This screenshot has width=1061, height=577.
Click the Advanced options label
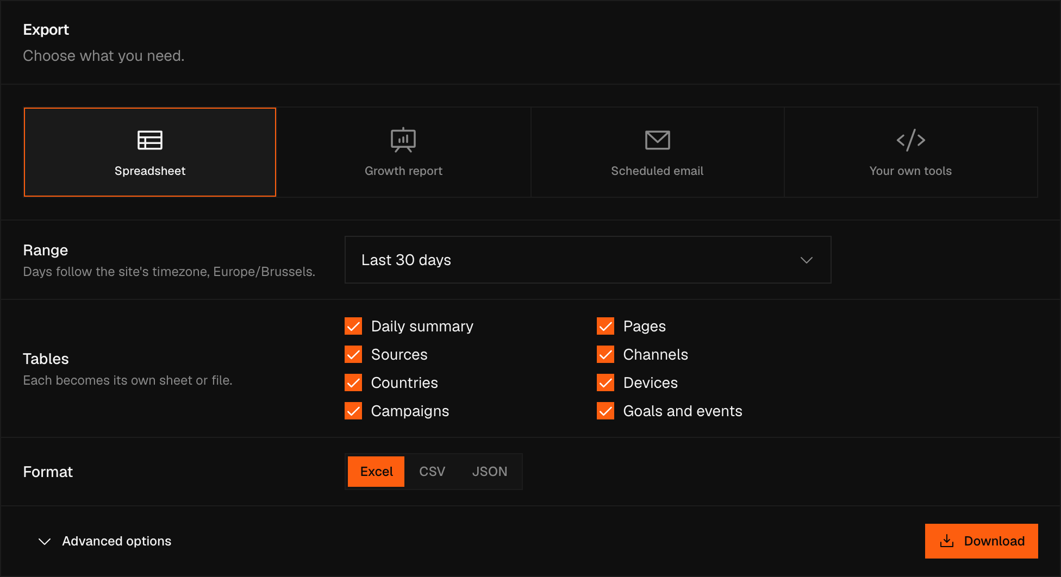pyautogui.click(x=116, y=541)
